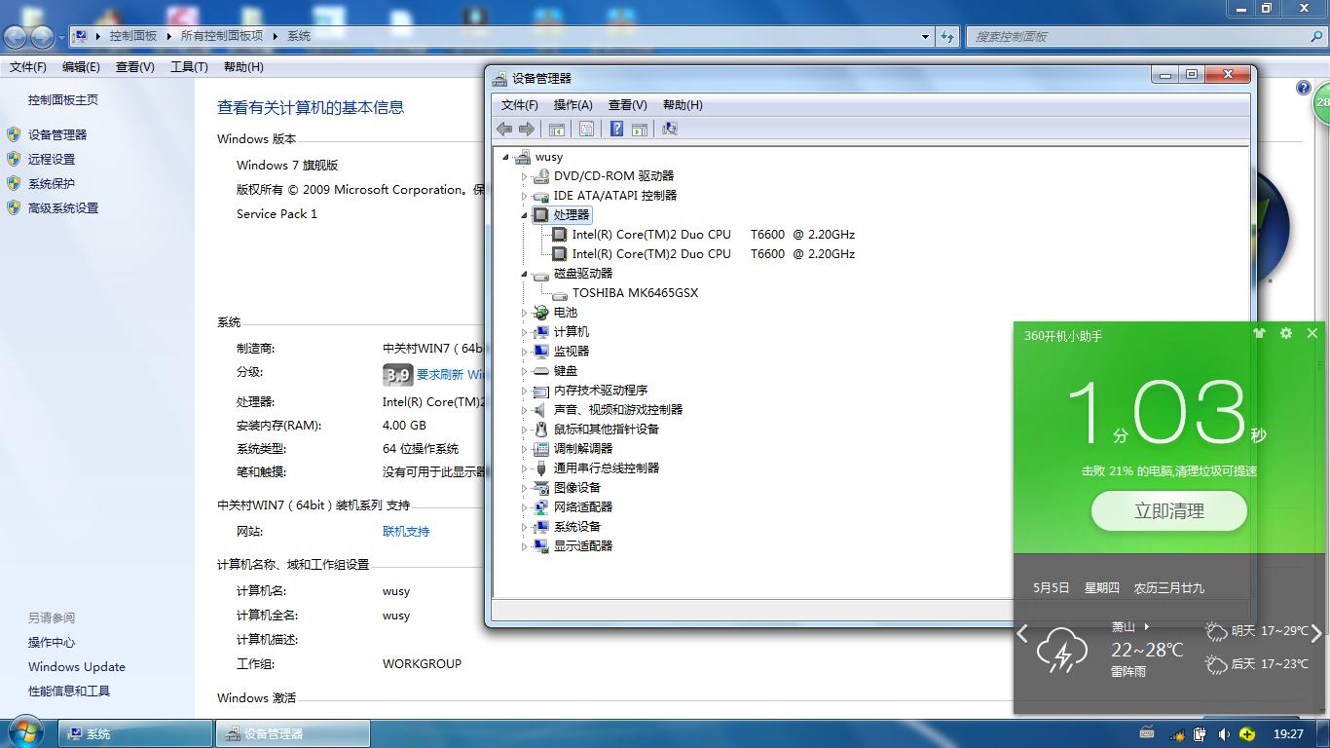Image resolution: width=1330 pixels, height=748 pixels.
Task: Open the 360 assistant settings gear
Action: tap(1286, 333)
